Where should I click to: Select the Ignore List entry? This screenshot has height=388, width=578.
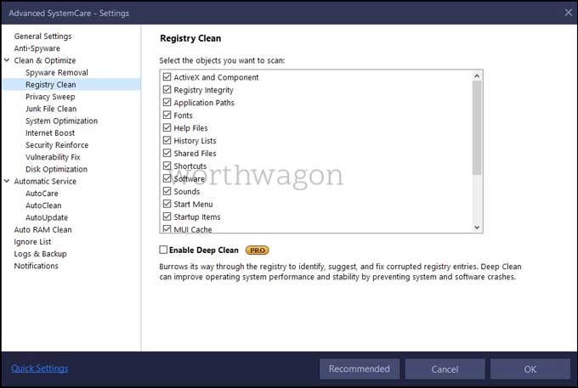[32, 242]
